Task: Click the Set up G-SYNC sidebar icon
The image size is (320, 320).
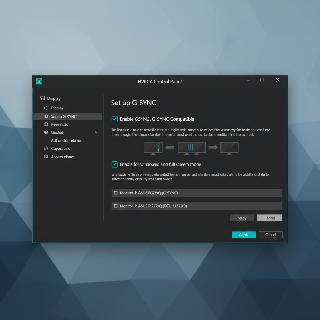Action: click(46, 116)
